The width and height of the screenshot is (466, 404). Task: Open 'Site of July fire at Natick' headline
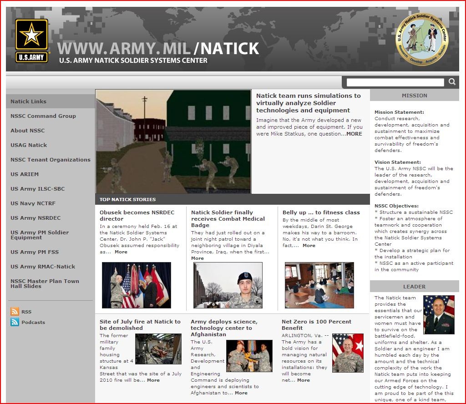click(140, 325)
